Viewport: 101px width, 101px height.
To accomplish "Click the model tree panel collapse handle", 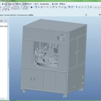I will pos(9,64).
